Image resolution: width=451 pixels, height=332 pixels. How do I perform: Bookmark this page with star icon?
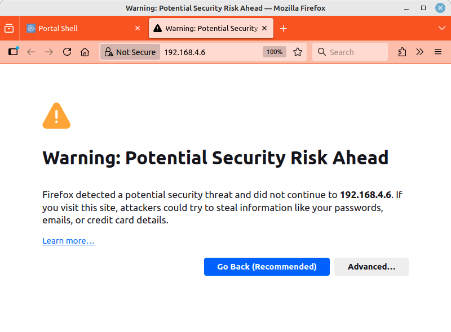coord(298,52)
